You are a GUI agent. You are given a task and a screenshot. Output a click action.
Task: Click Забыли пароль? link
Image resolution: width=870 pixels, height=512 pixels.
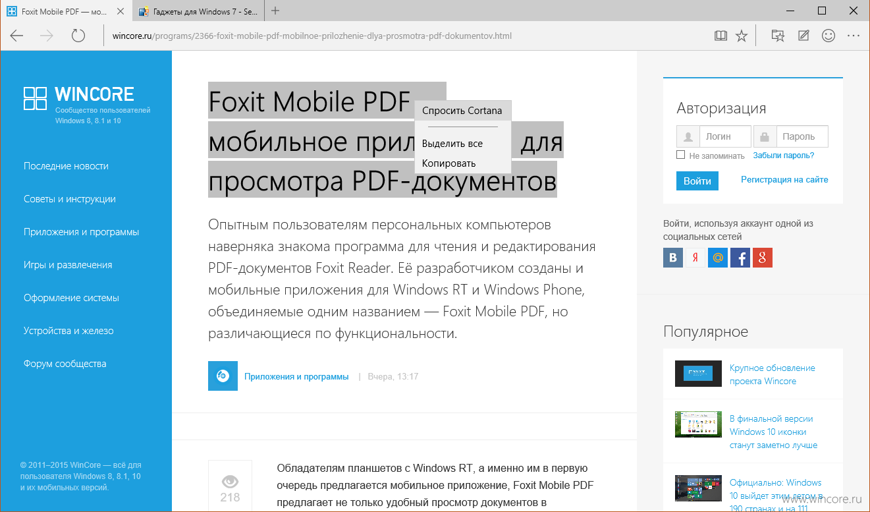[x=783, y=156]
